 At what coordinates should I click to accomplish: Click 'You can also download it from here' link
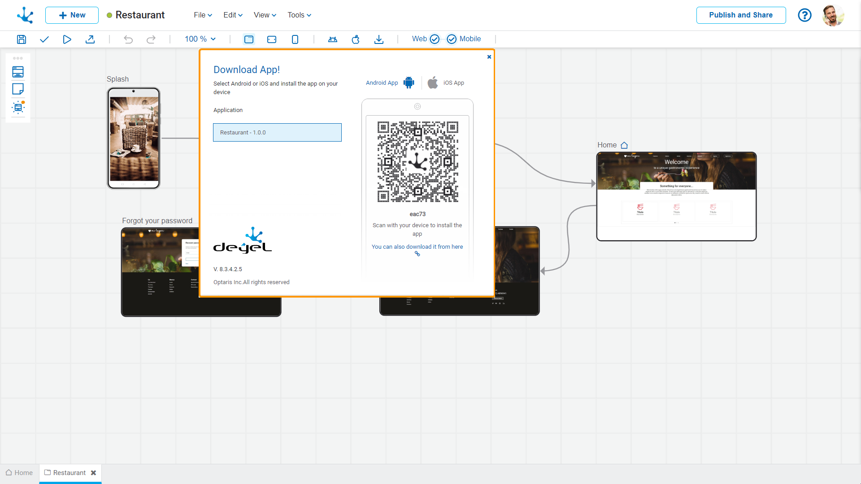pyautogui.click(x=417, y=247)
